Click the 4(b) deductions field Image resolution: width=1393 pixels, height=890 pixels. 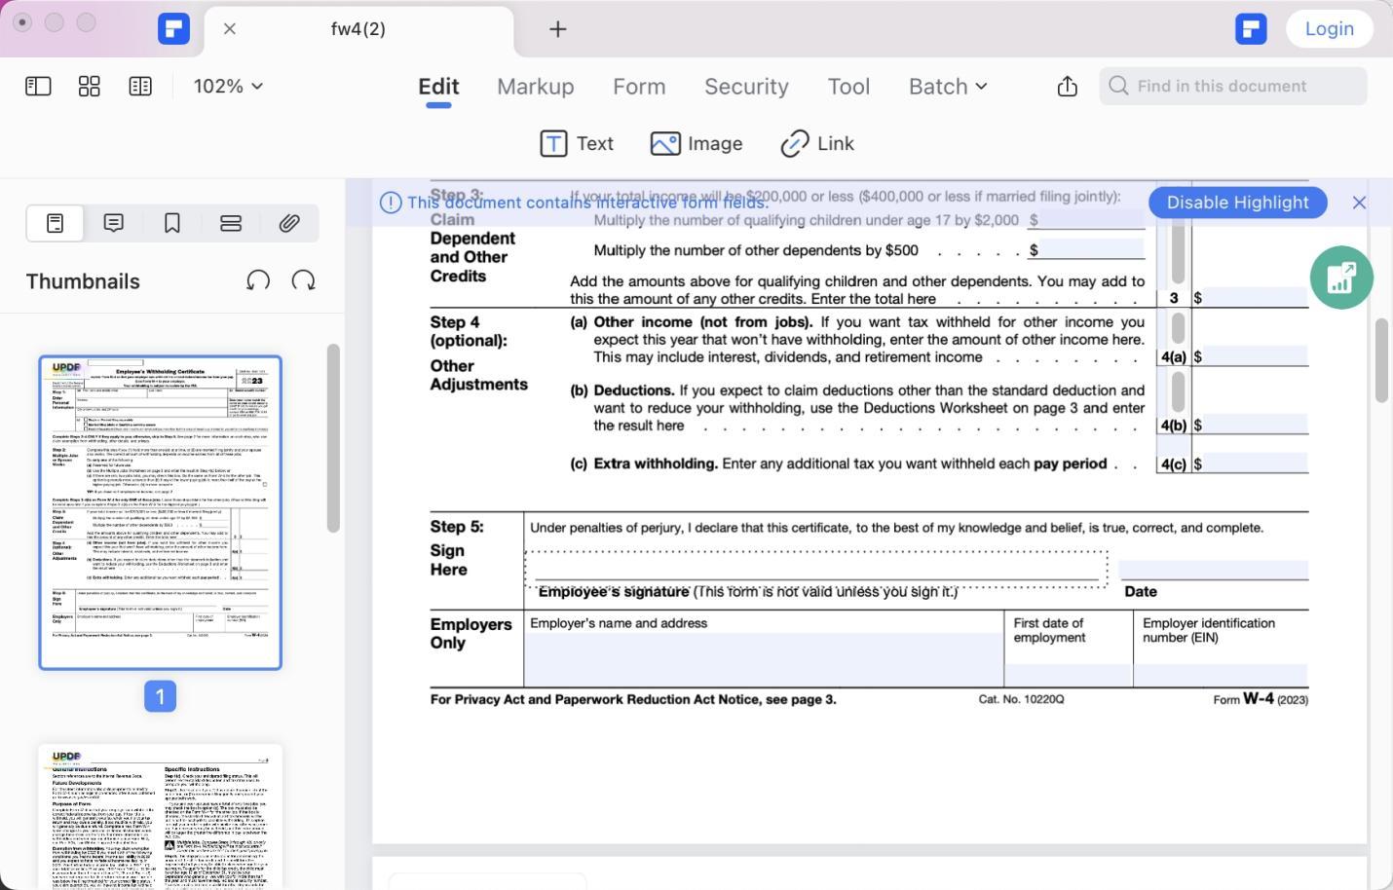tap(1256, 425)
